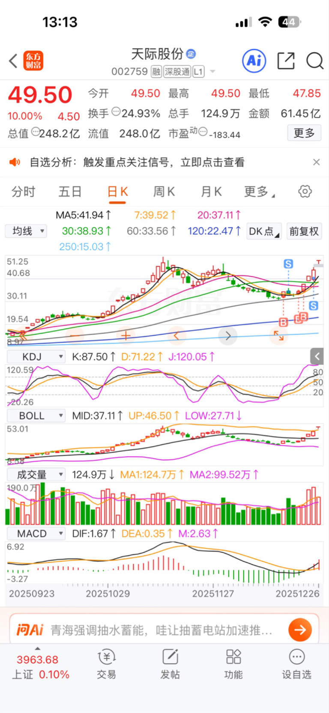Open the DK点 dropdown
The image size is (329, 713).
click(264, 232)
